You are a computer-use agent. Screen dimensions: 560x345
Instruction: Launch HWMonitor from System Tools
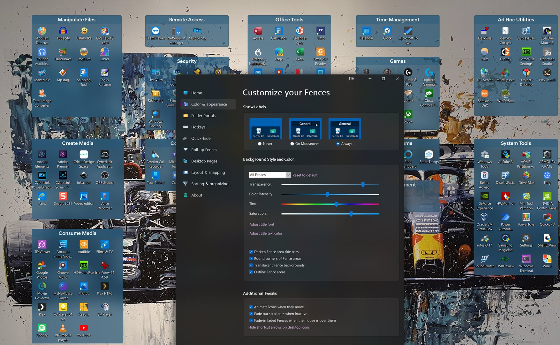point(505,199)
